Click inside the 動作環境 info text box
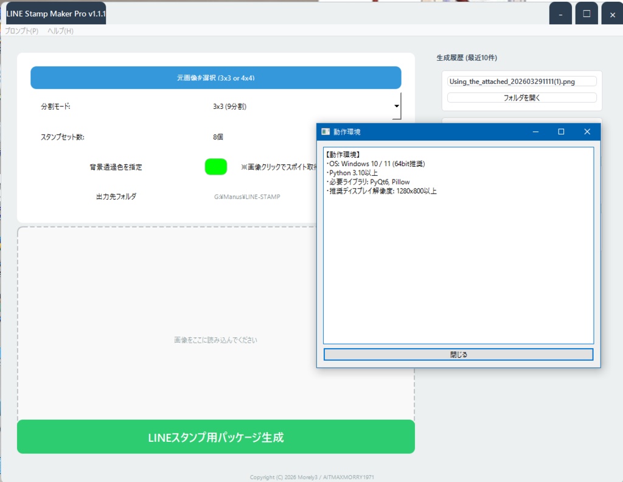Image resolution: width=623 pixels, height=482 pixels. point(458,243)
